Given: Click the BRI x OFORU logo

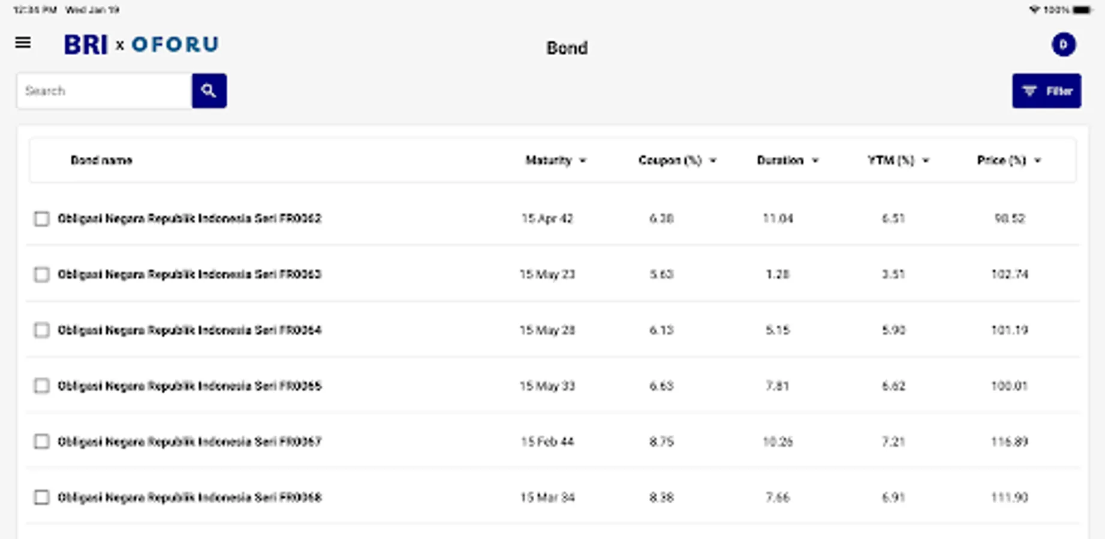Looking at the screenshot, I should pyautogui.click(x=141, y=45).
